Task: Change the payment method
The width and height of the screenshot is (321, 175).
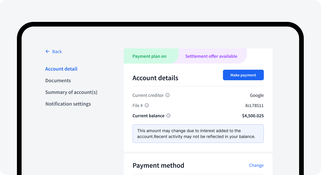Action: click(256, 165)
